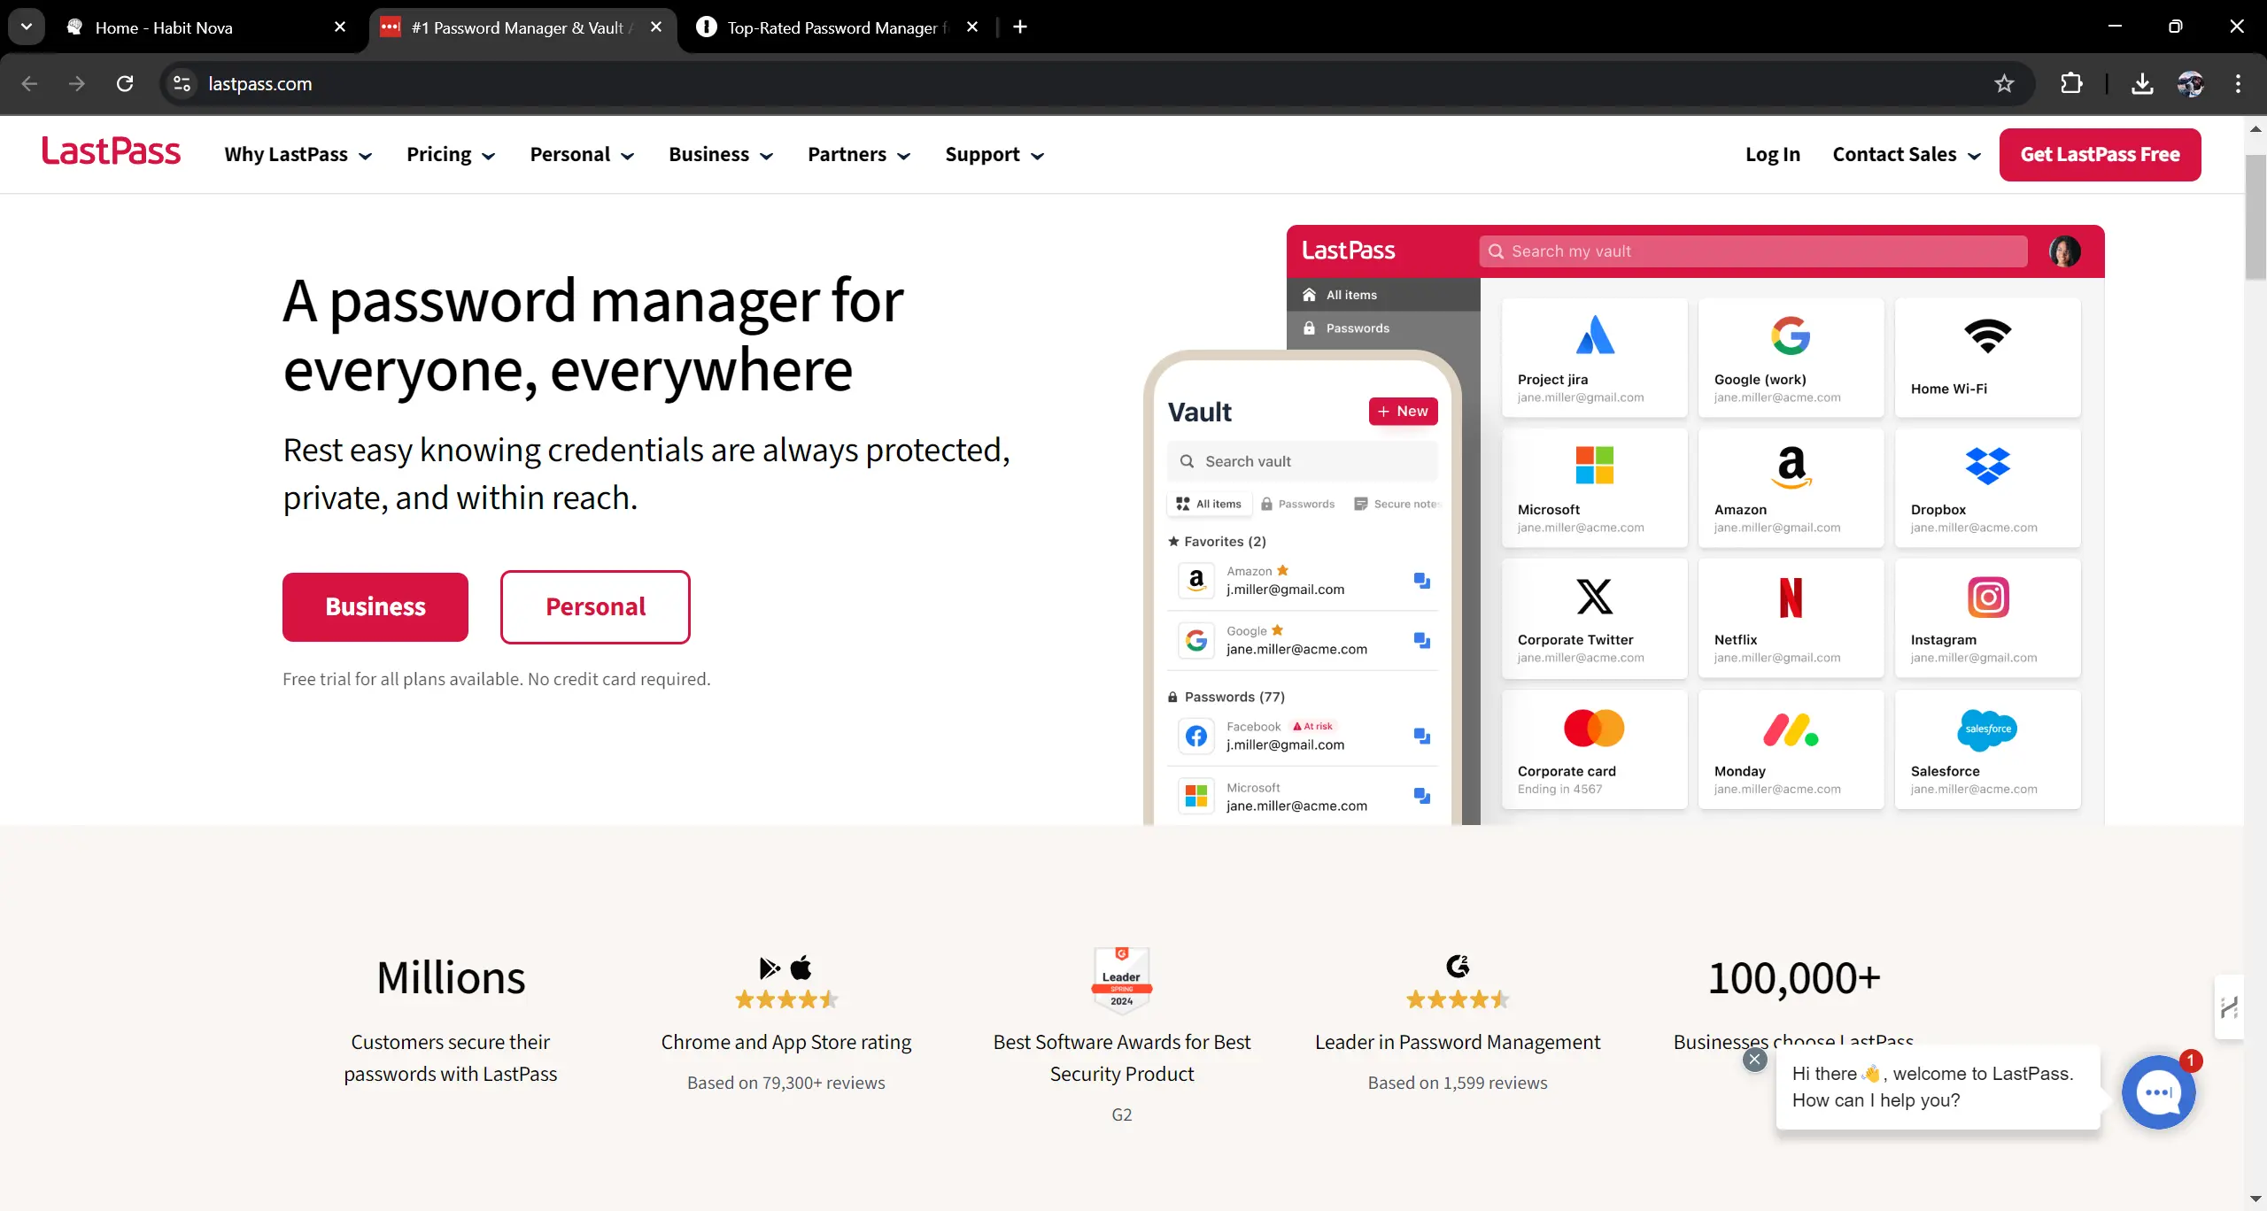The image size is (2267, 1211).
Task: Go back to the previous page
Action: coord(29,84)
